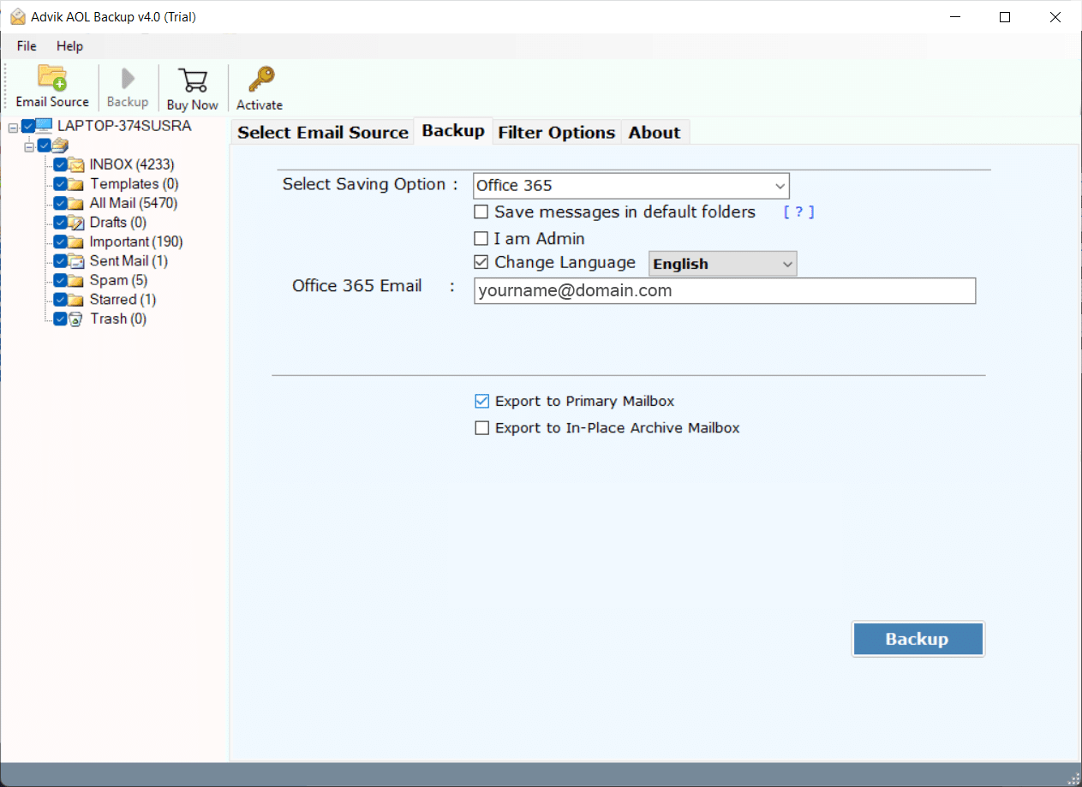Screen dimensions: 1082x787
Task: Enable Export to In-Place Archive Mailbox
Action: (482, 427)
